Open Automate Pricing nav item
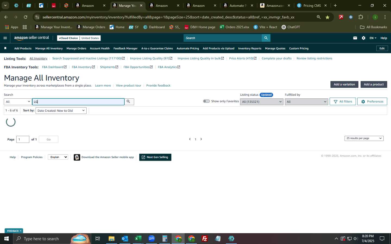 188,48
